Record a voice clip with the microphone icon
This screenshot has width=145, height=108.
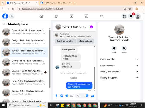(56, 96)
